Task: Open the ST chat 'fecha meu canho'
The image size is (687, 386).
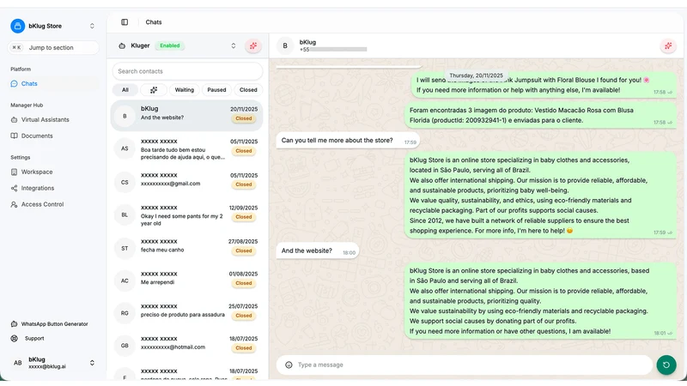Action: pyautogui.click(x=186, y=248)
